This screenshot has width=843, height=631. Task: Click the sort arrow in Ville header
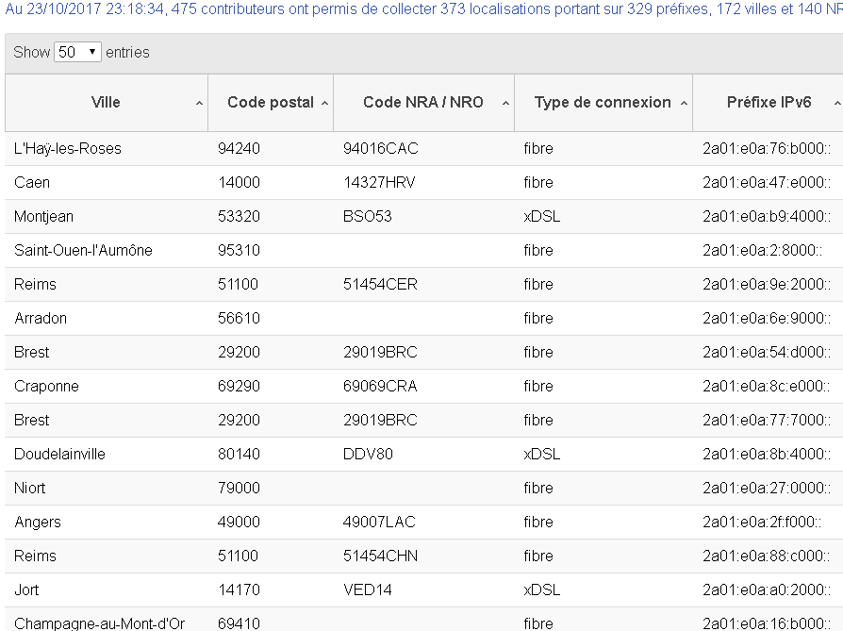pos(200,104)
